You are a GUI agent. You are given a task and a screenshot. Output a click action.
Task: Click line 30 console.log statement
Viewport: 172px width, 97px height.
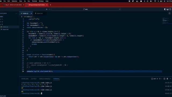[x=40, y=71]
